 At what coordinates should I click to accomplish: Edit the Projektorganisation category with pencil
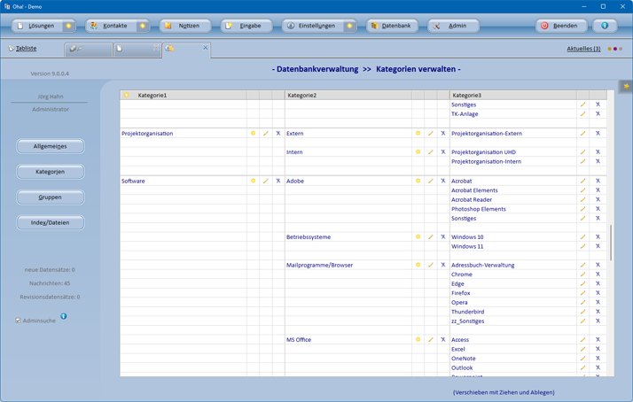[265, 134]
